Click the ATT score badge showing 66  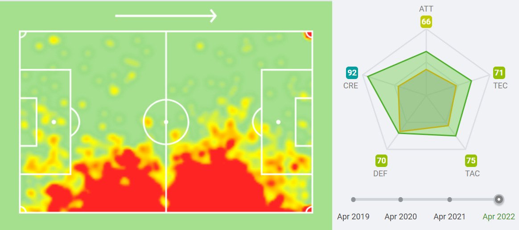(x=426, y=22)
